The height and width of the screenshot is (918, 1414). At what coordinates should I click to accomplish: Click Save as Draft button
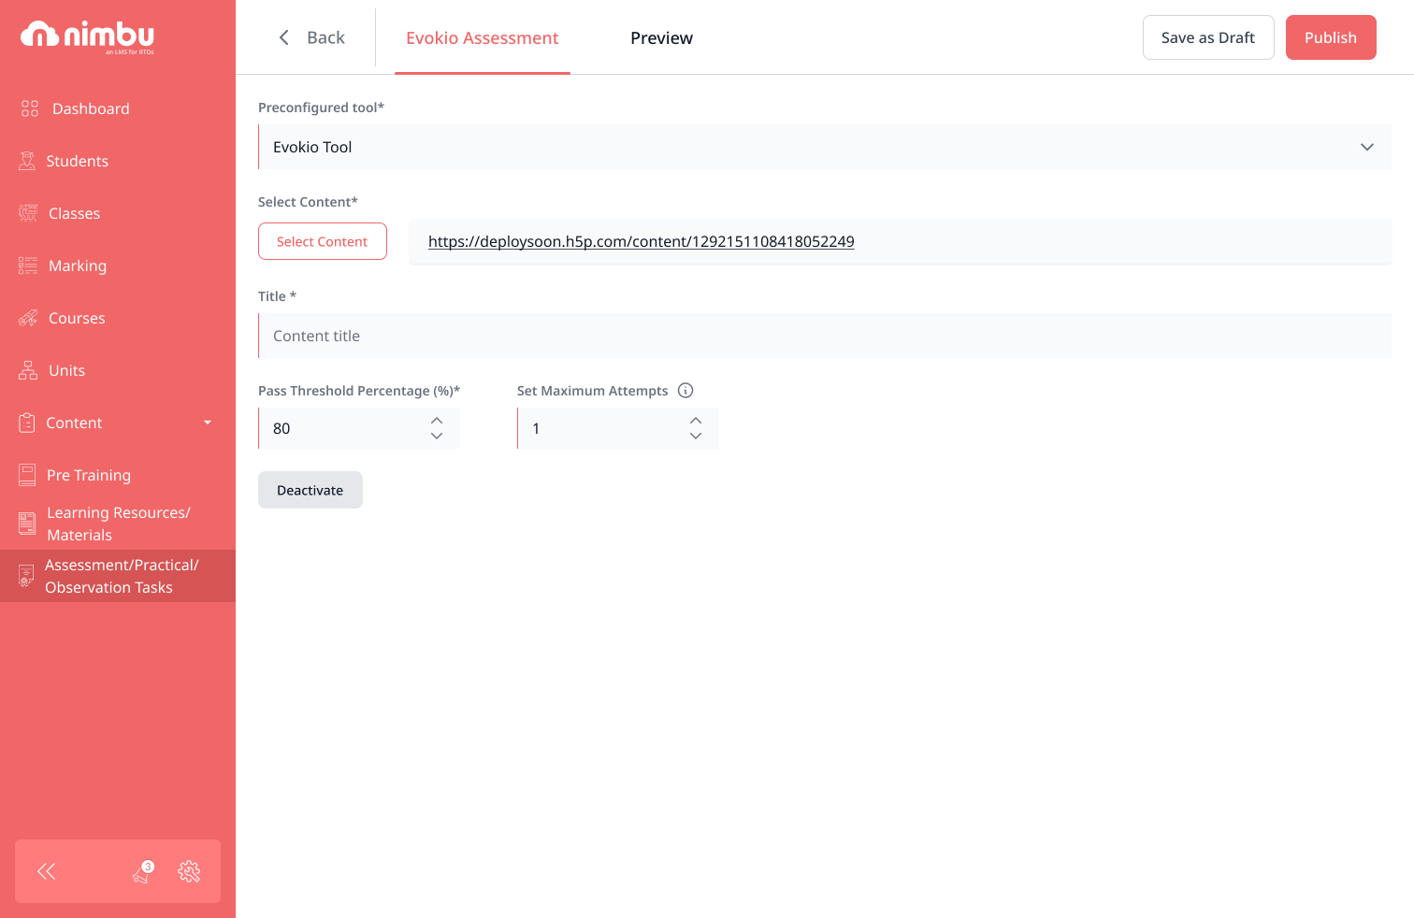pos(1208,37)
